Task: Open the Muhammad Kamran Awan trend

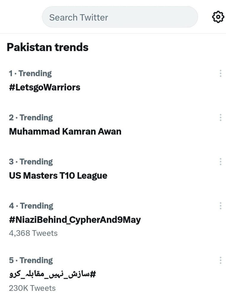Action: tap(65, 131)
